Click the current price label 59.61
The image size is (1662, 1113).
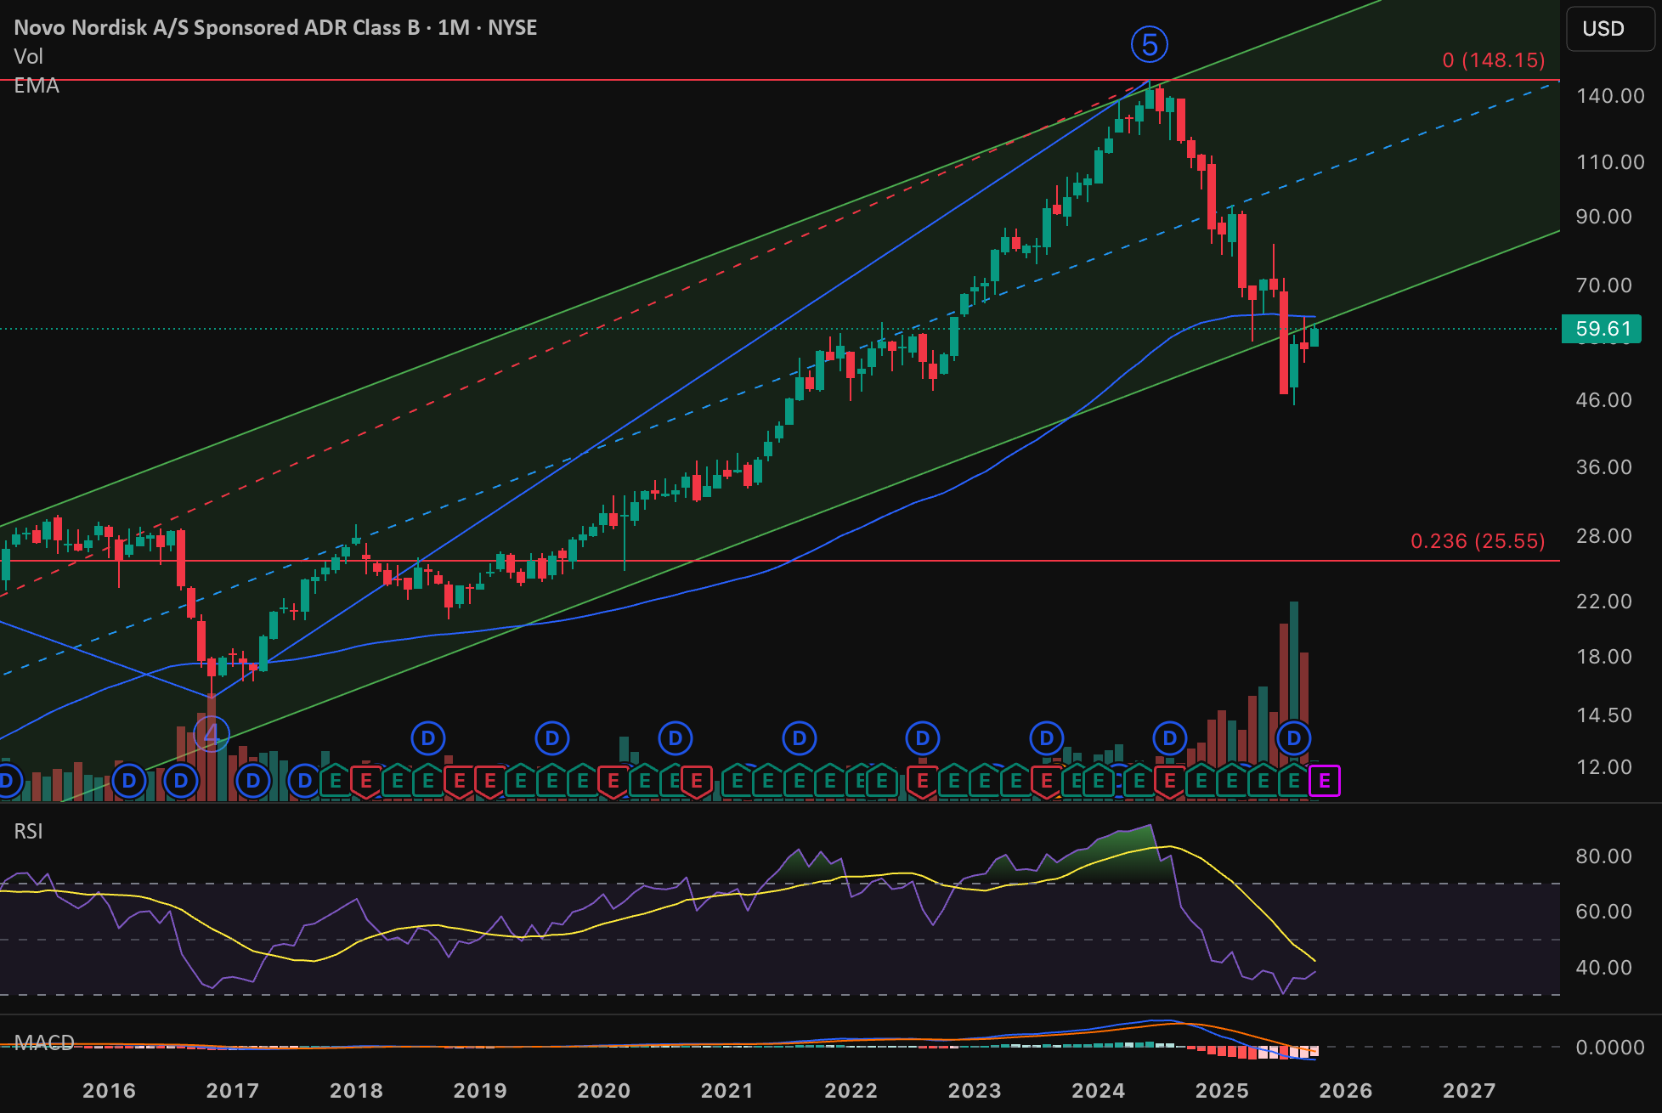point(1602,329)
